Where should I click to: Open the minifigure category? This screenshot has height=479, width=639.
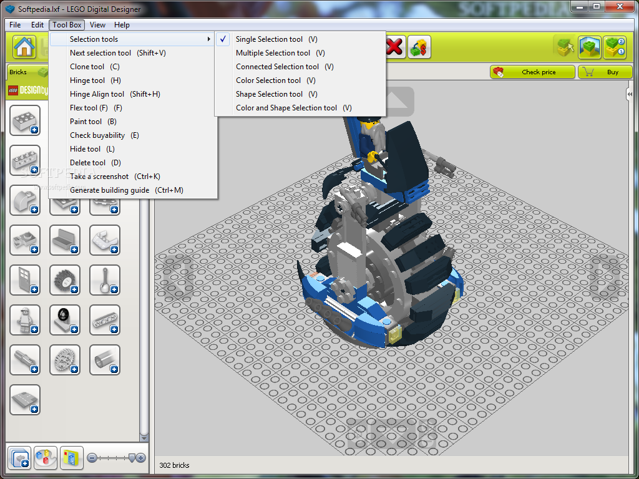(25, 320)
